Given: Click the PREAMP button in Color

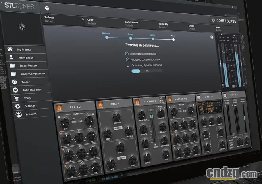Looking at the screenshot, I should point(118,128).
